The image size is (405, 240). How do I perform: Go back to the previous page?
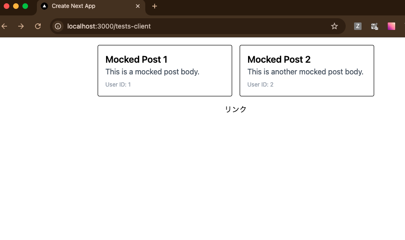tap(5, 26)
